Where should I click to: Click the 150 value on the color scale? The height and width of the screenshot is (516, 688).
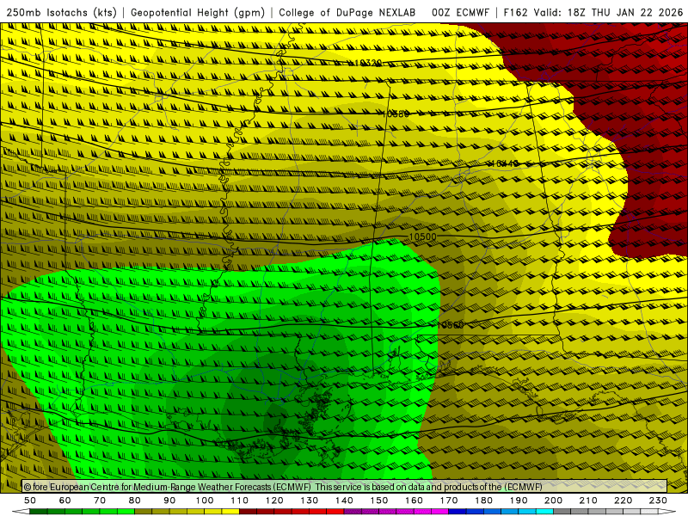(x=378, y=501)
